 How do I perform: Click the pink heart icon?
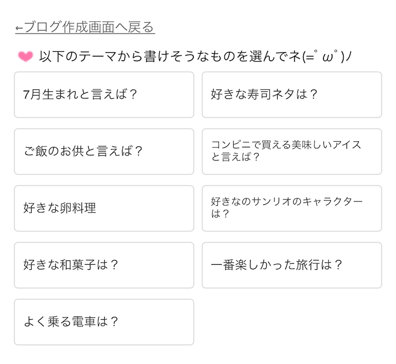coord(25,57)
